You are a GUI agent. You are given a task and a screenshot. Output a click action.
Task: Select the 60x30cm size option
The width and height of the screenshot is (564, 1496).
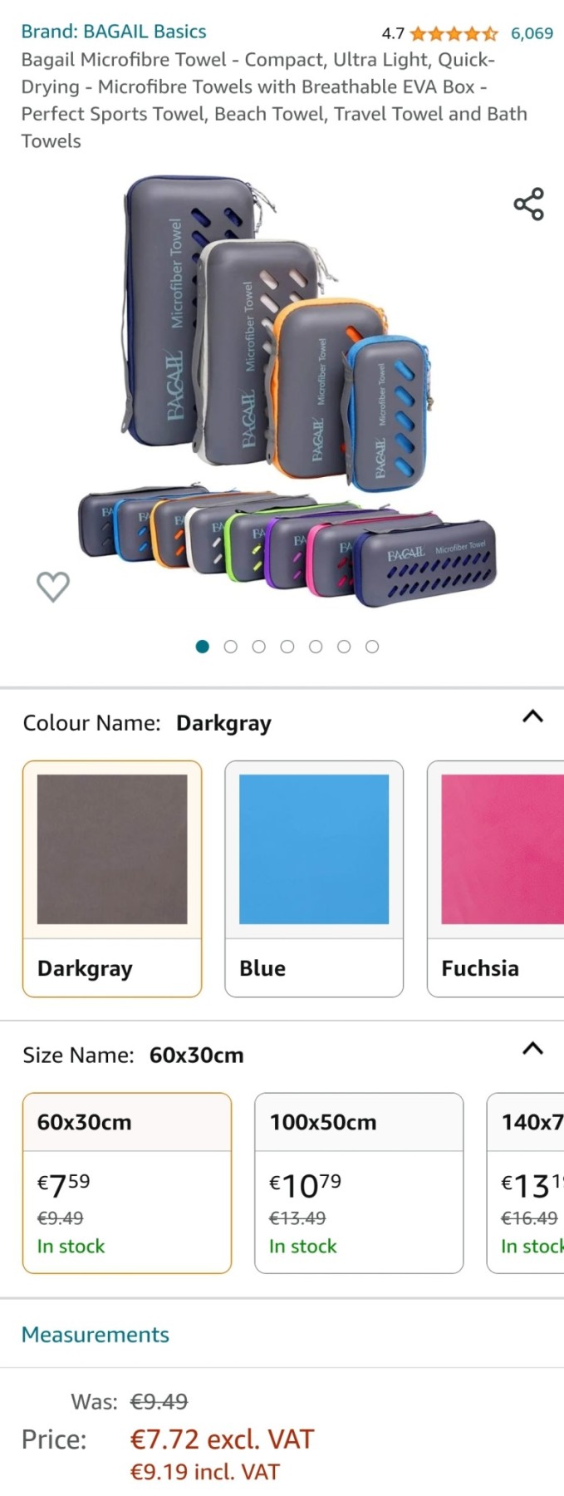(x=127, y=1183)
